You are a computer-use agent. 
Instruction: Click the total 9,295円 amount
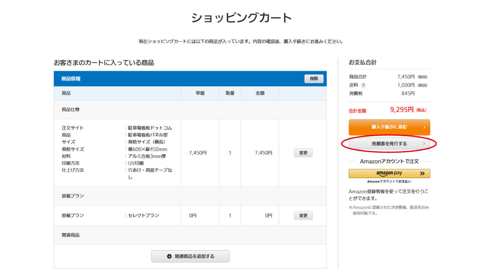pos(402,110)
